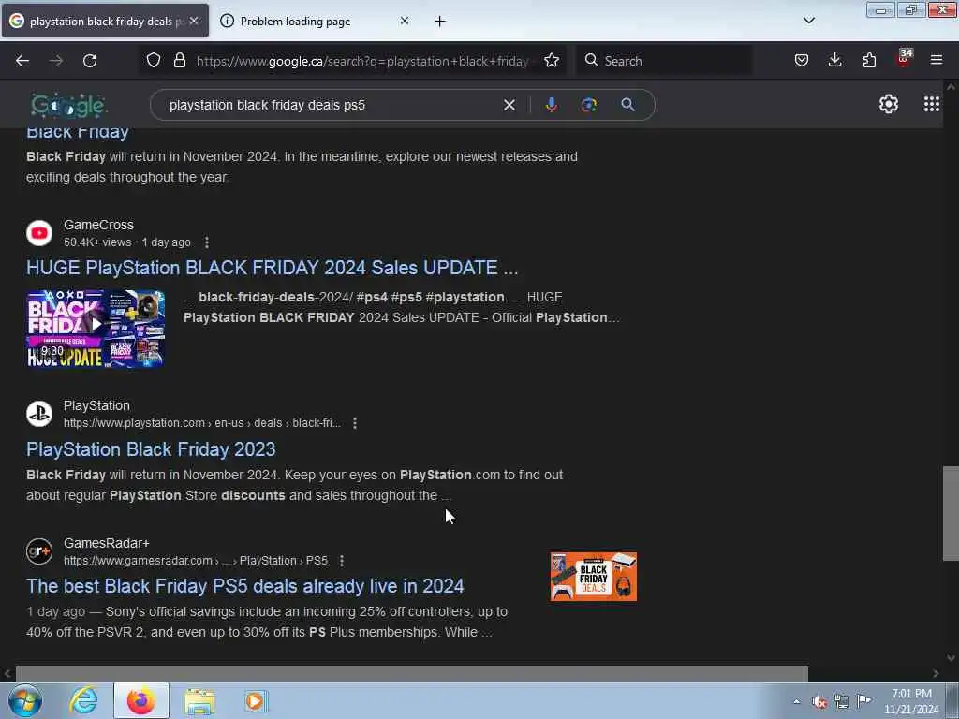The width and height of the screenshot is (959, 719).
Task: Click the PlayStation favicon
Action: tap(39, 414)
